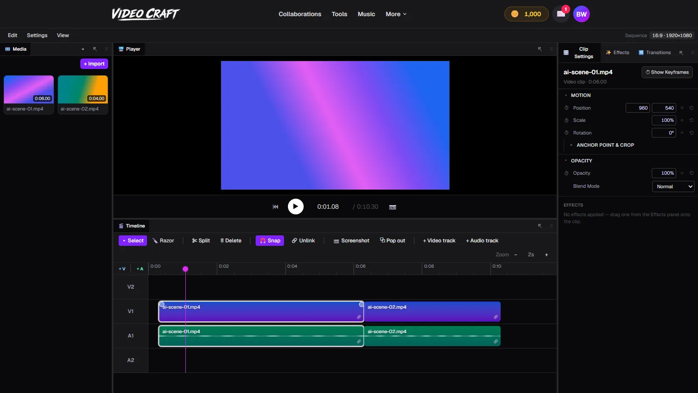Play the preview video
The width and height of the screenshot is (698, 393).
(296, 207)
